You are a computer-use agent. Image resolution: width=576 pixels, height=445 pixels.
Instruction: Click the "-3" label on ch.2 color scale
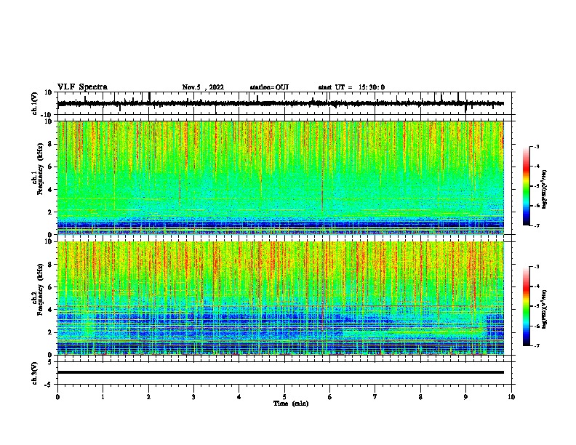click(536, 267)
